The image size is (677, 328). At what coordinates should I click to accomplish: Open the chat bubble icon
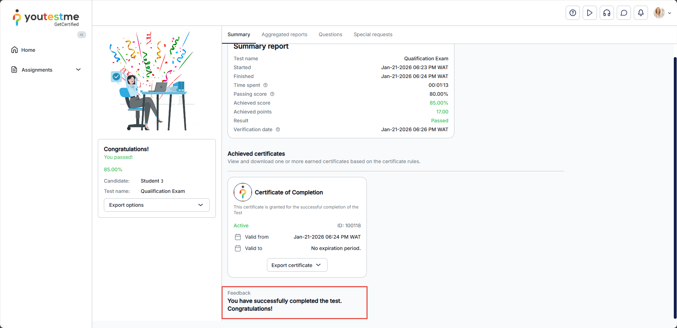click(x=623, y=13)
